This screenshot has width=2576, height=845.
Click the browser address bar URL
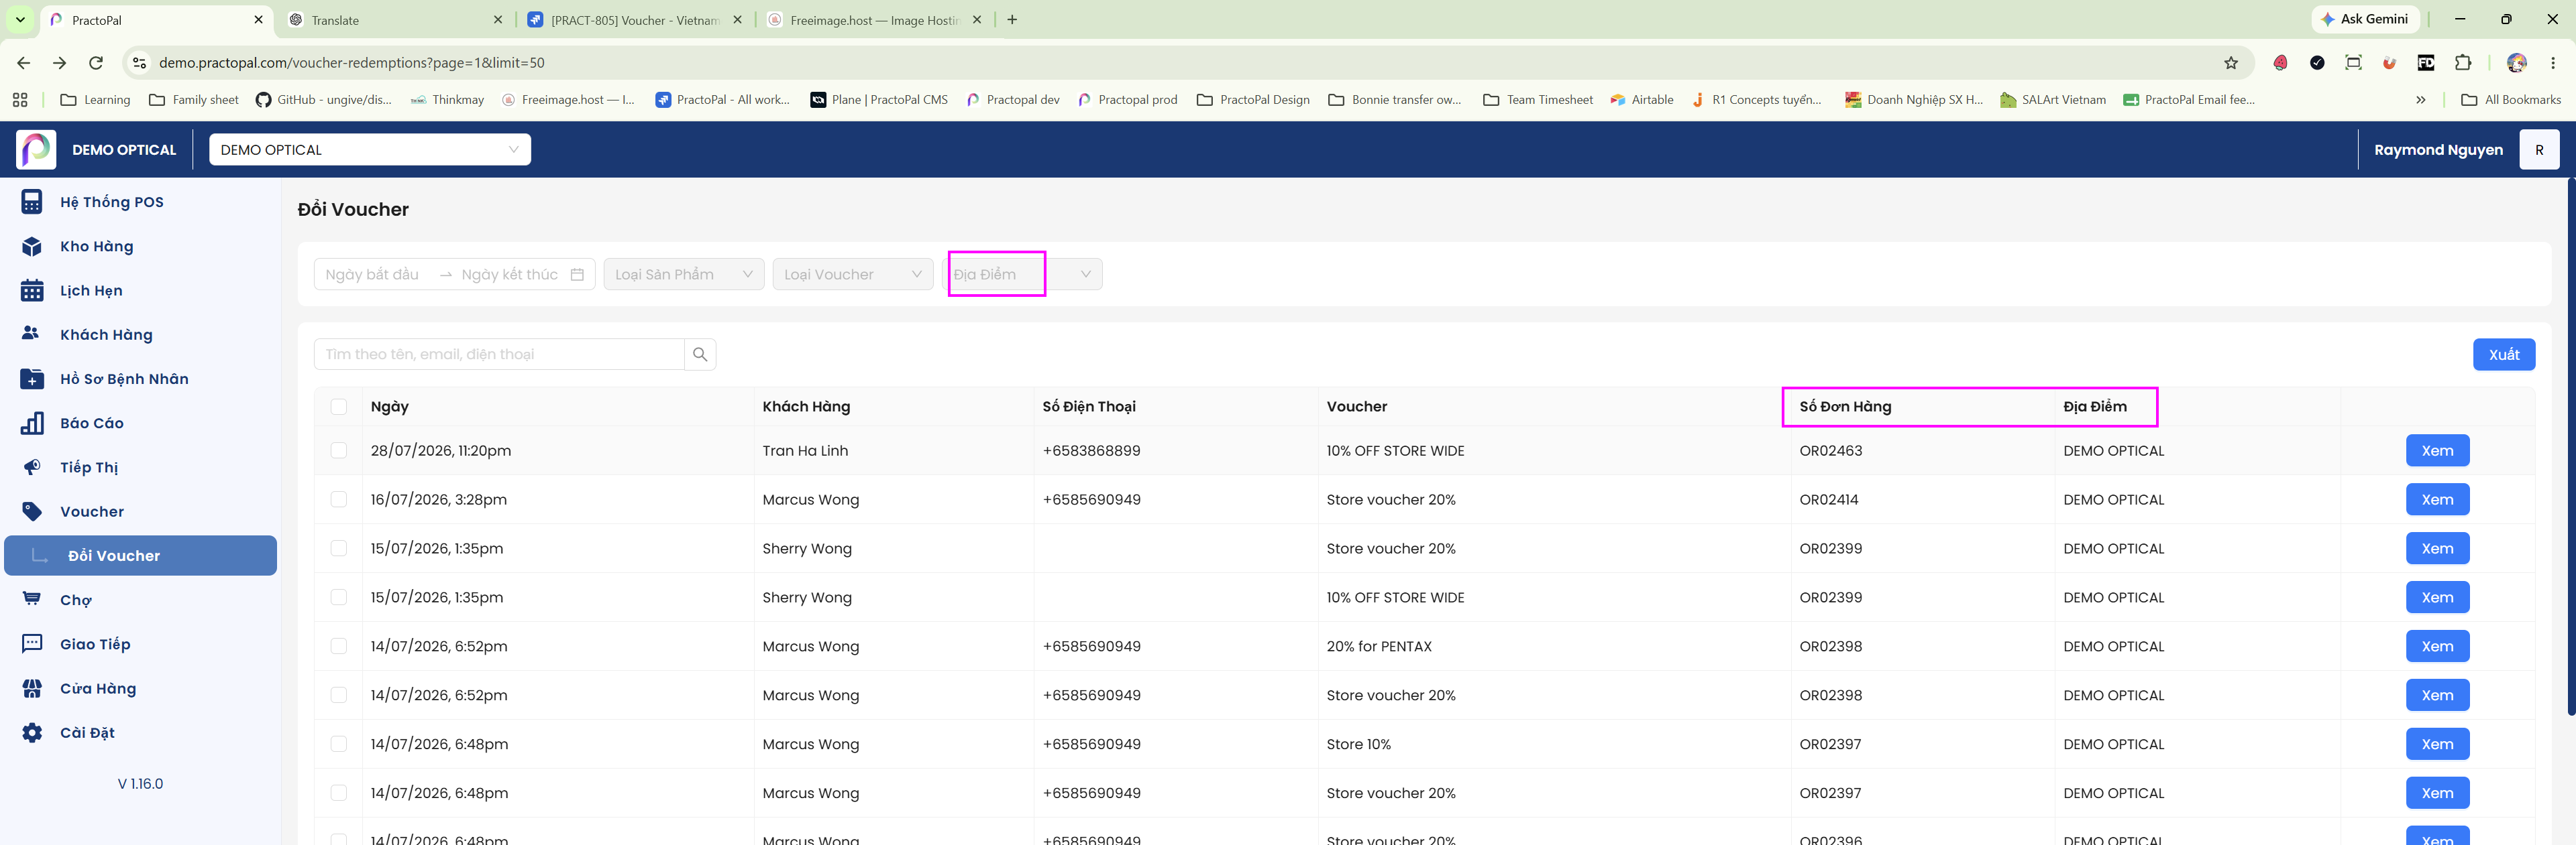[352, 63]
